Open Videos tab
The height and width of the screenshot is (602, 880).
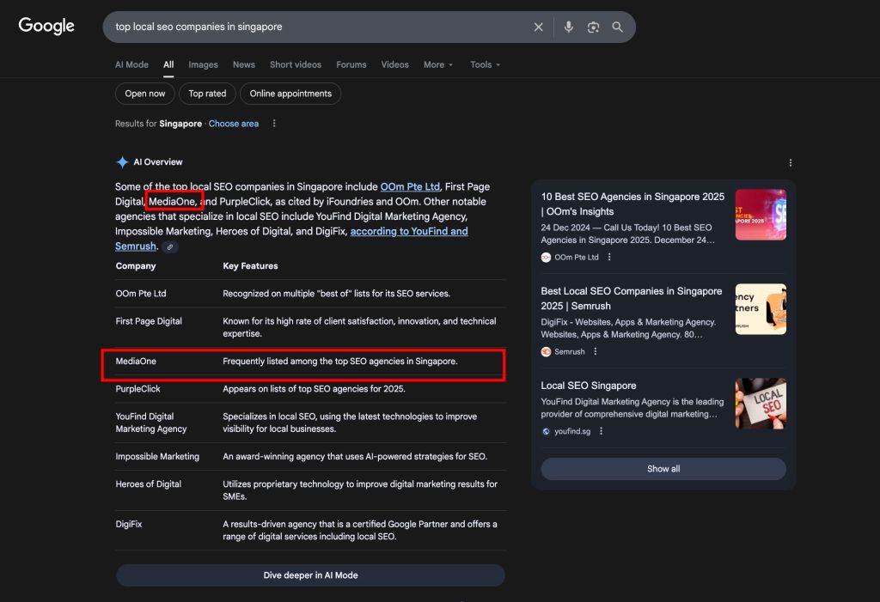[x=395, y=64]
